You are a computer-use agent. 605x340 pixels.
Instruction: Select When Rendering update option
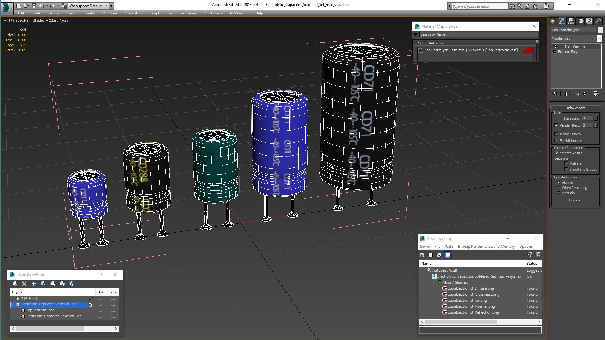click(559, 188)
